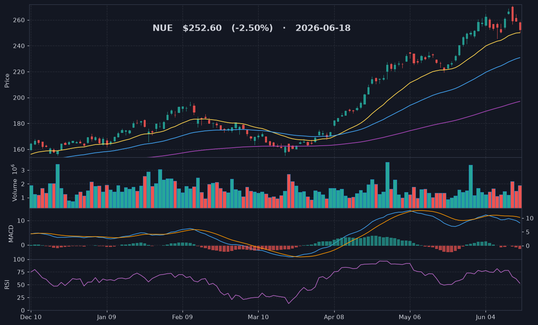Click the $252.60 price in the title

202,28
